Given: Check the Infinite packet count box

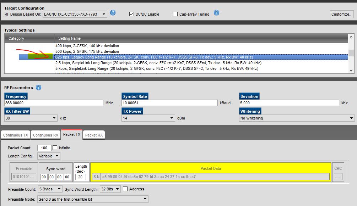Looking at the screenshot, I should 55,148.
